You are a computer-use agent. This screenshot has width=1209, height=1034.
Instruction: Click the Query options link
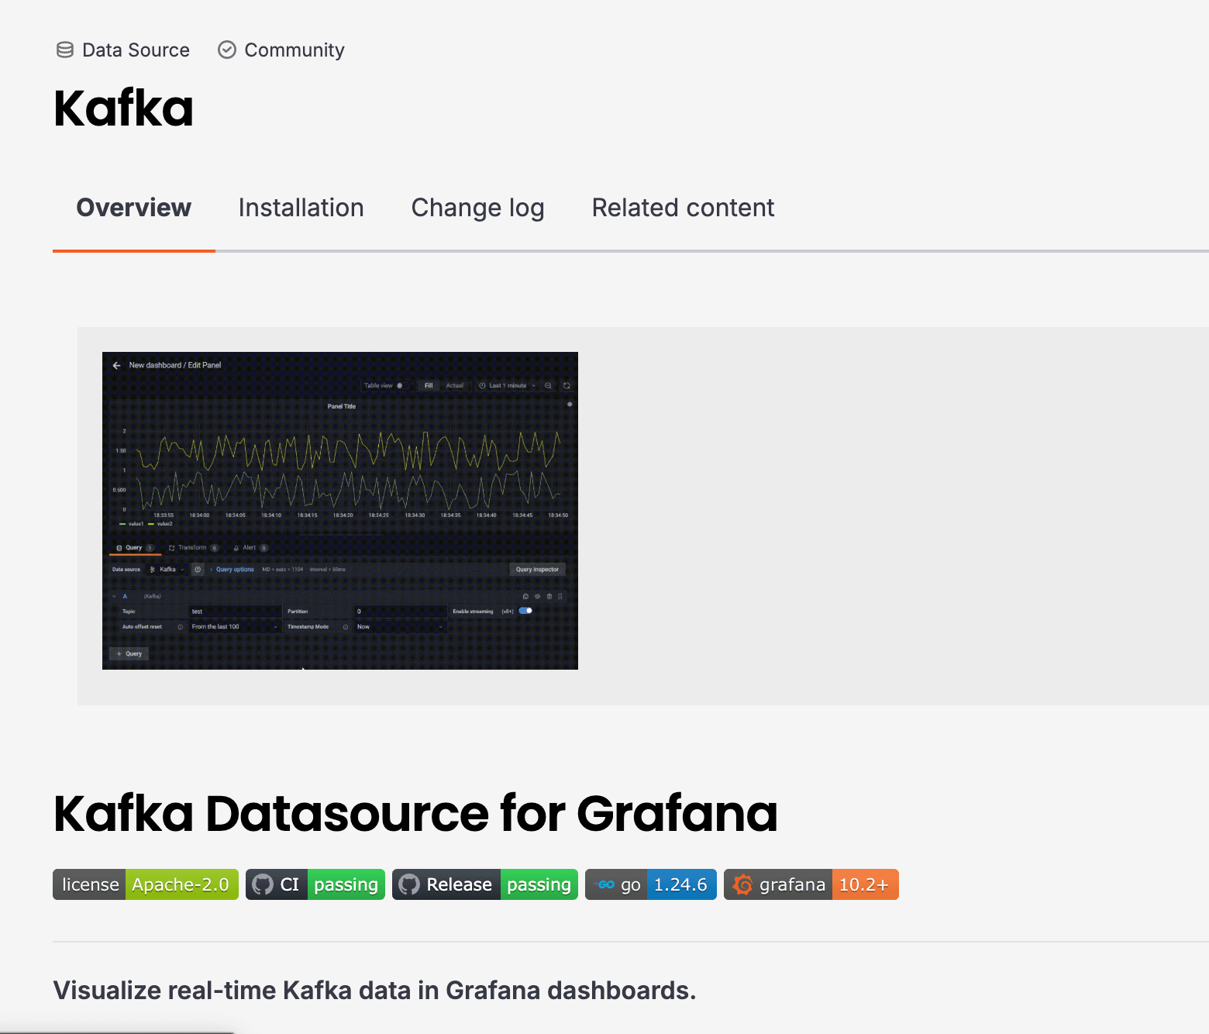coord(234,569)
